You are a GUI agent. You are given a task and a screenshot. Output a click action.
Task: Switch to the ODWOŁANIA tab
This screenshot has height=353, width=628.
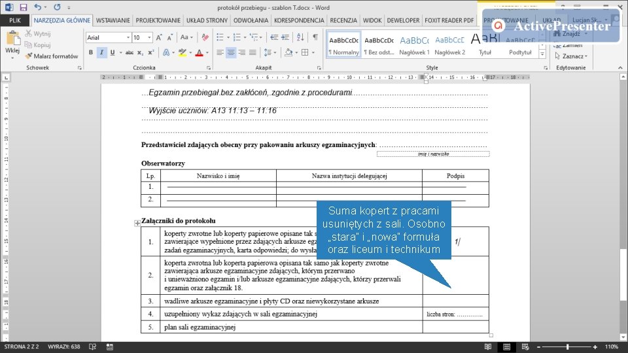tap(251, 20)
